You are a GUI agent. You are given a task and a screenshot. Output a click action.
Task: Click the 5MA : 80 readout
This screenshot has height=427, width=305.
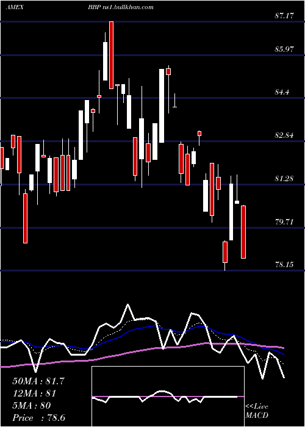[32, 406]
